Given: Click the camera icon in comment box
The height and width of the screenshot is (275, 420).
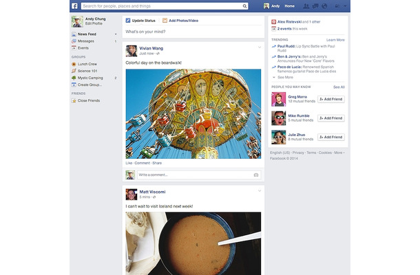Looking at the screenshot, I should click(256, 175).
